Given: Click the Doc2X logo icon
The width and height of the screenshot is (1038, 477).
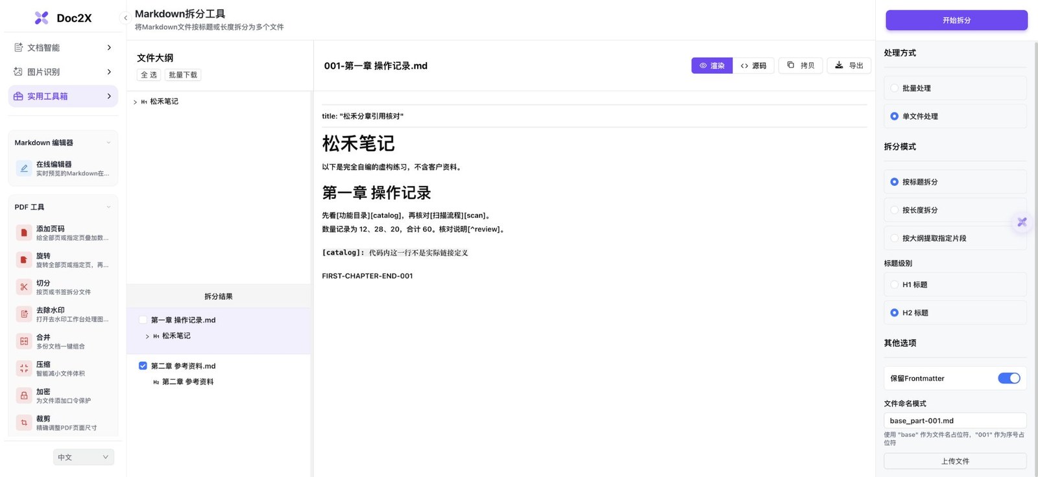Looking at the screenshot, I should [42, 18].
